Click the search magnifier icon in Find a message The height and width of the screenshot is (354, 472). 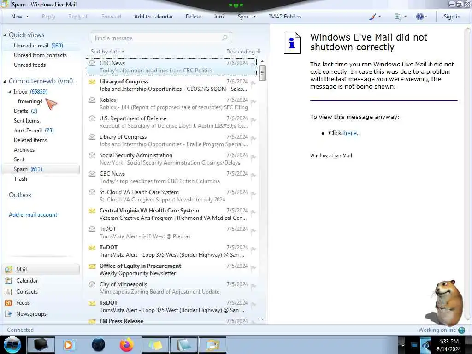click(x=224, y=38)
